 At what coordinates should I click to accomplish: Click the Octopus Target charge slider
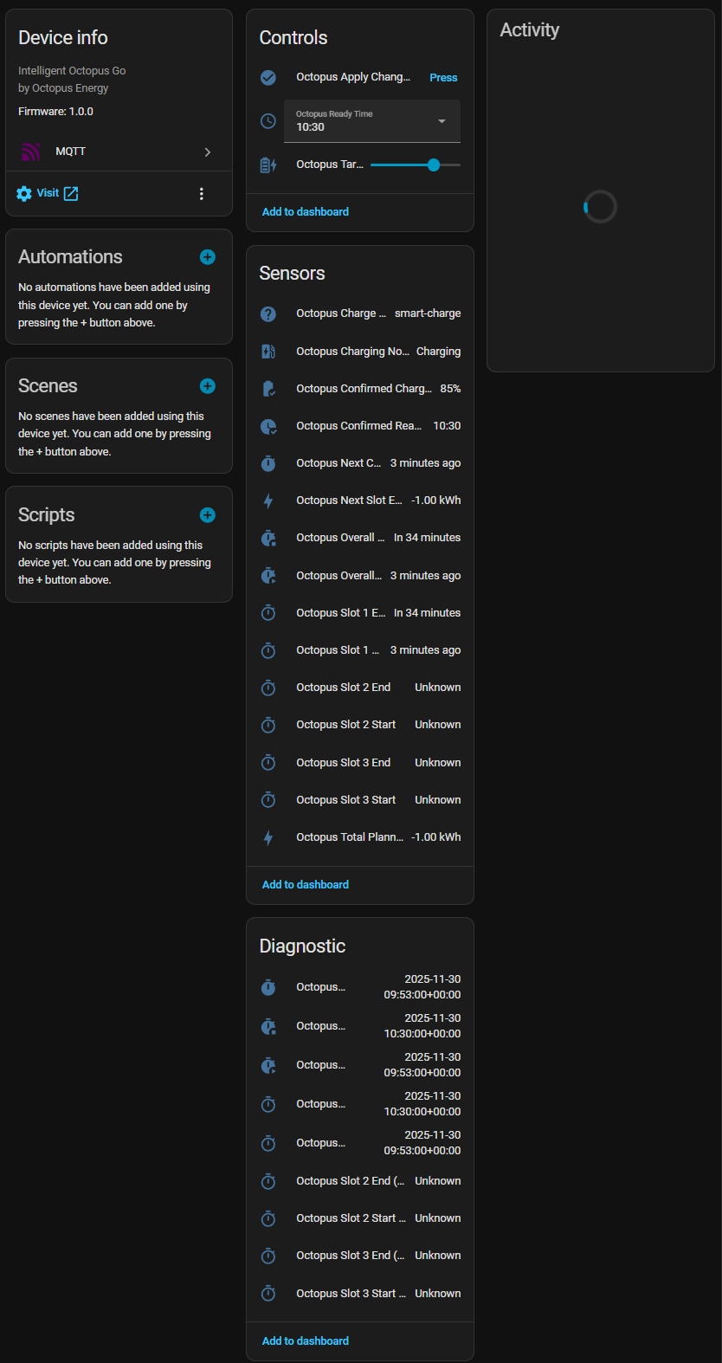click(x=416, y=165)
